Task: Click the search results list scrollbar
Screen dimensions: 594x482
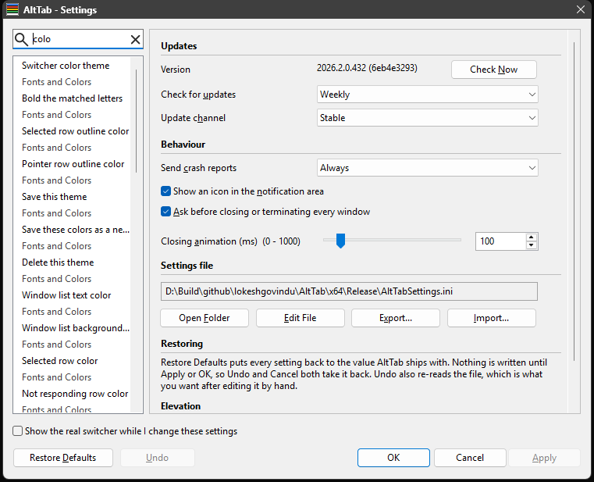Action: (137, 121)
